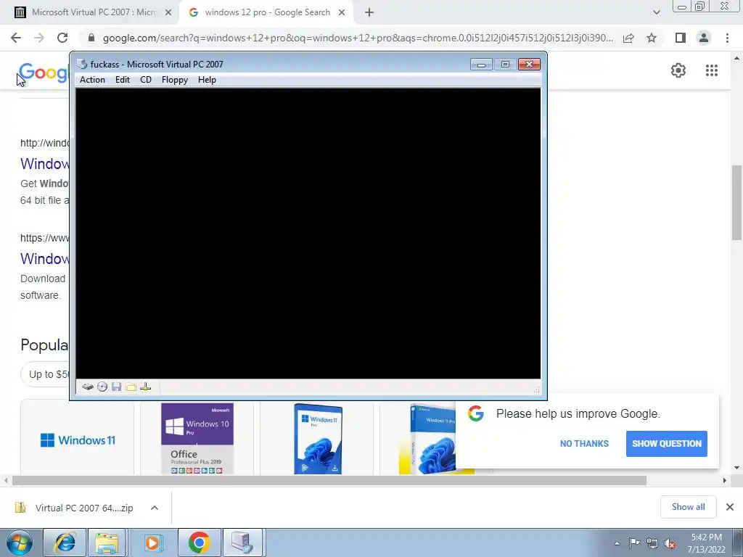The height and width of the screenshot is (557, 743).
Task: Expand options for Virtual PC 2007 zip download
Action: (155, 508)
